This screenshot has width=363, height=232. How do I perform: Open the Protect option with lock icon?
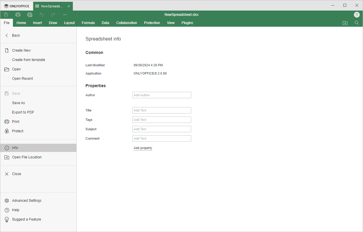tap(18, 131)
